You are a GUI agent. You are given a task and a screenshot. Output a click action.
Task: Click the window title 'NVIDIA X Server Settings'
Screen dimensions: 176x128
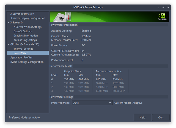pyautogui.click(x=88, y=7)
